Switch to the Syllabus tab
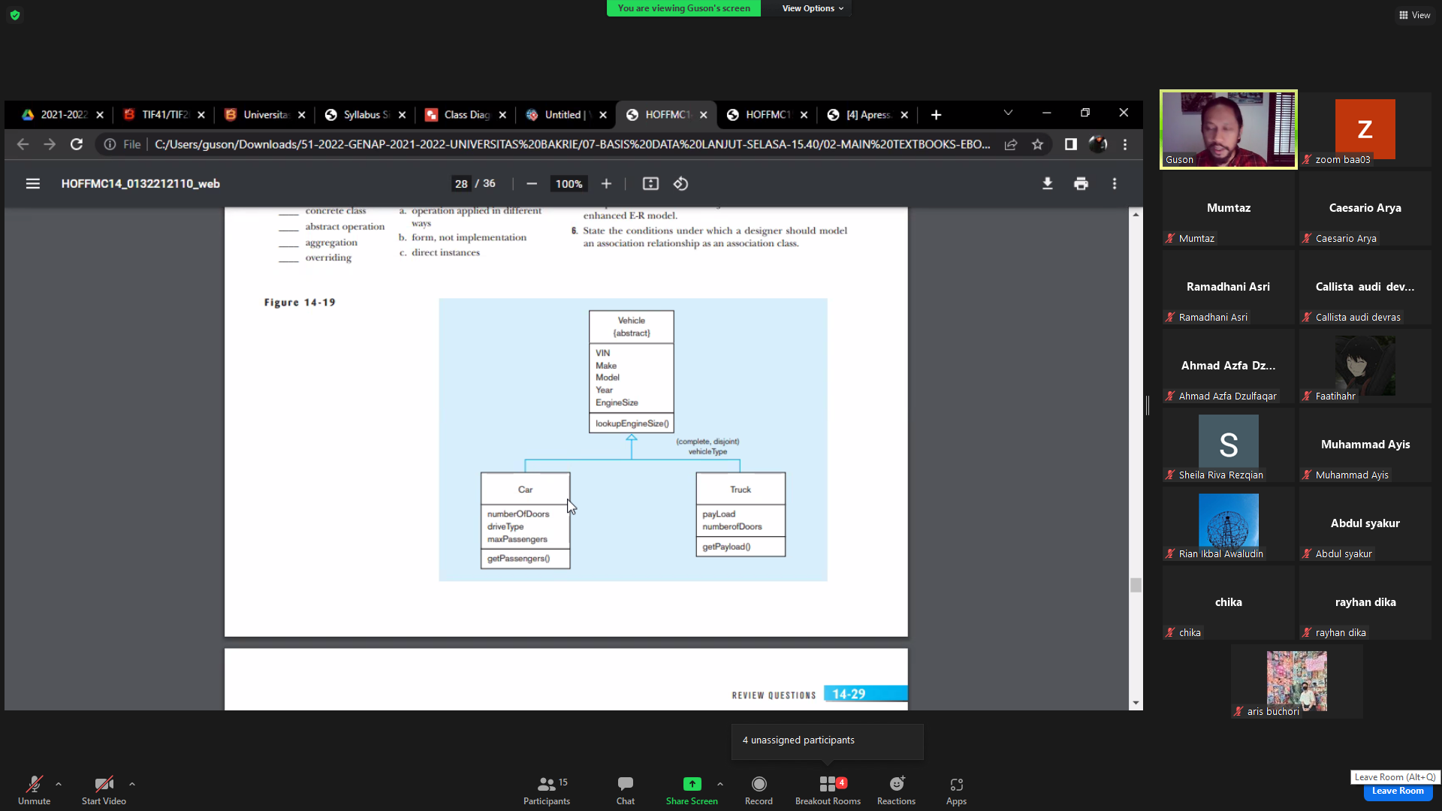The width and height of the screenshot is (1442, 811). tap(366, 115)
